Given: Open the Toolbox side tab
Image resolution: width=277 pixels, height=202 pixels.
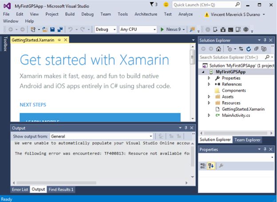Looking at the screenshot, I should tap(5, 44).
